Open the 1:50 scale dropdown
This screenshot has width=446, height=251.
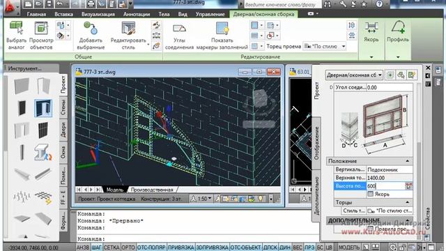[x=202, y=199]
